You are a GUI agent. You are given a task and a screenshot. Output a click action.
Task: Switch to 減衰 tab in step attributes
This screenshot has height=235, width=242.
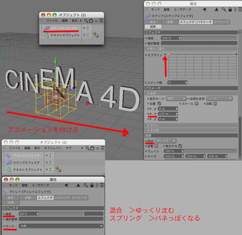pos(153,27)
